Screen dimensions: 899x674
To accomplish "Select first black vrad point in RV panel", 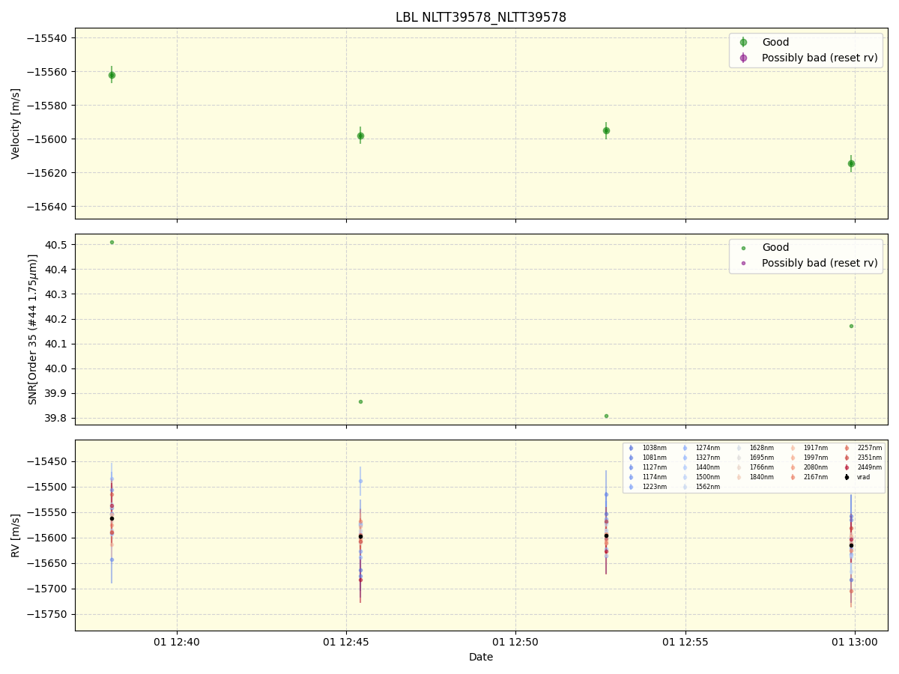I will click(x=112, y=518).
